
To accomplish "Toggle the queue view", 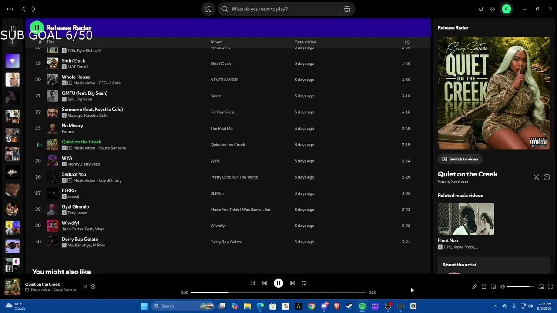I will point(484,287).
